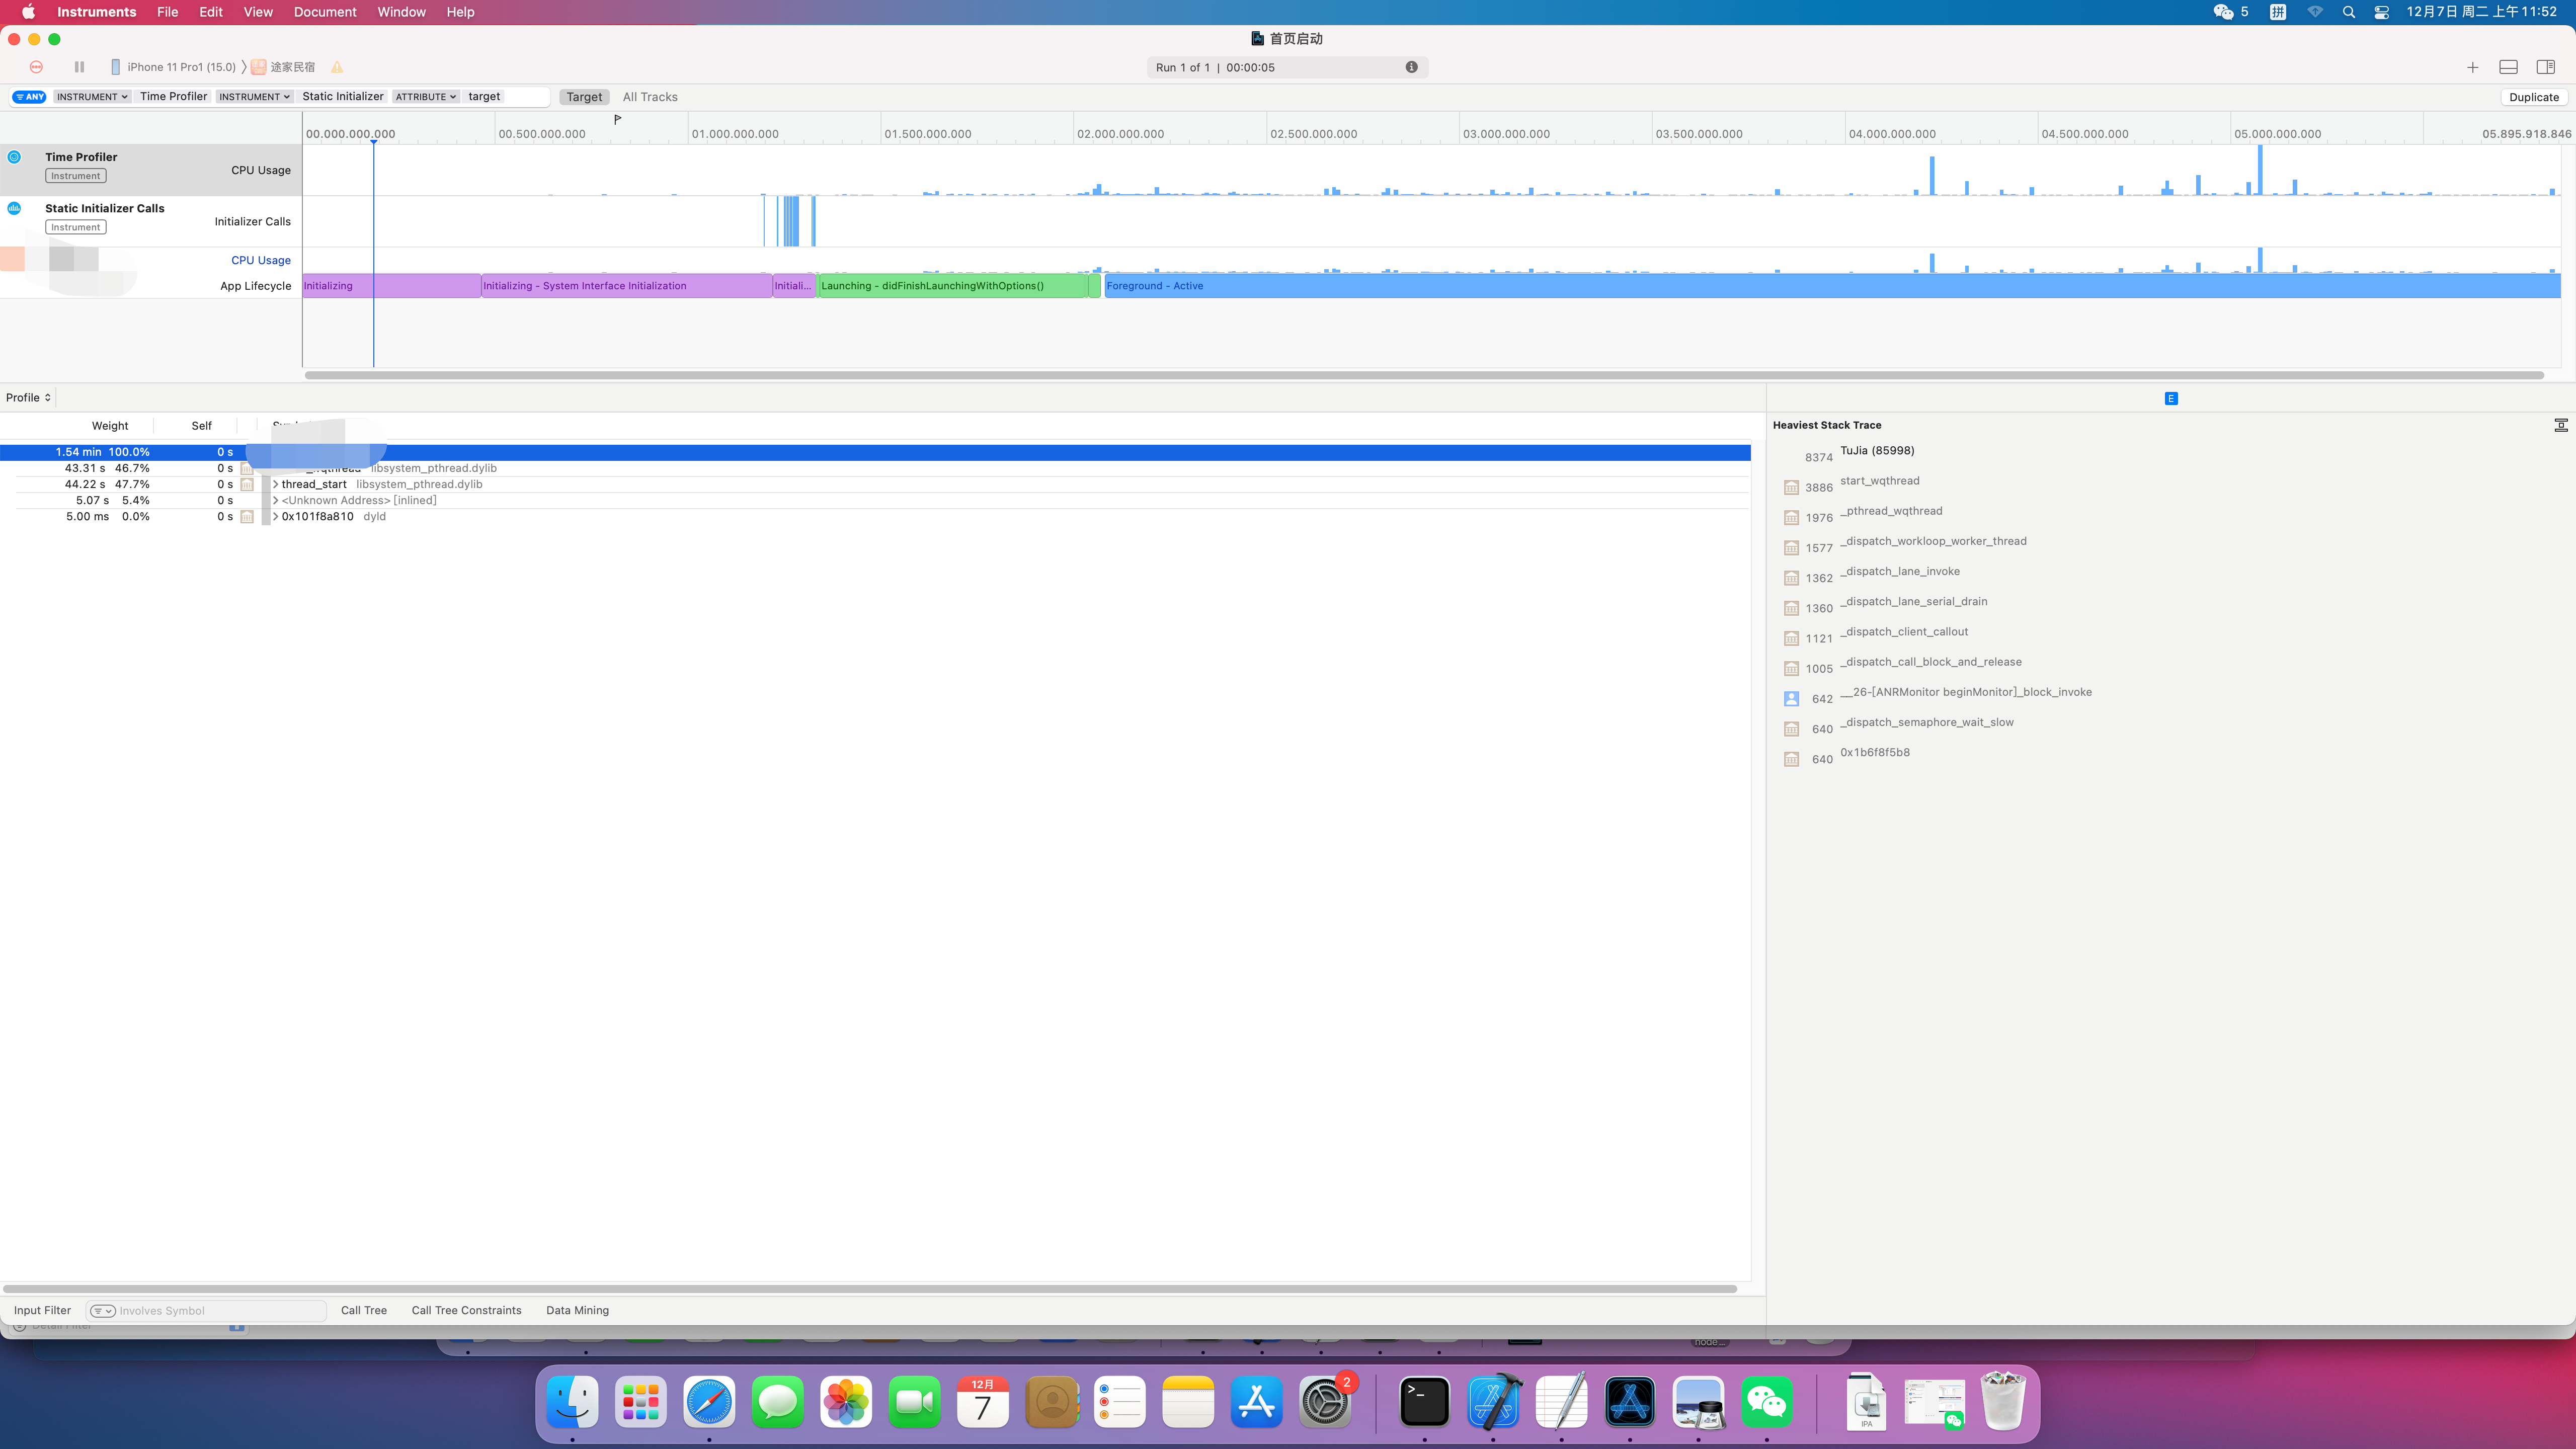Viewport: 2576px width, 1449px height.
Task: Click the library icon on 0x101f8a810 row
Action: click(247, 517)
